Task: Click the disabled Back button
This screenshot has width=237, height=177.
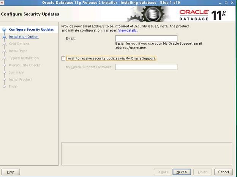Action: tap(163, 172)
